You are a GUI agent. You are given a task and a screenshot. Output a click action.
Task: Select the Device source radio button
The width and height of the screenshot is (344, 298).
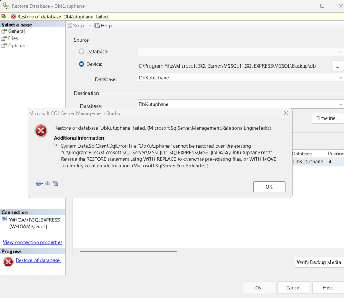[x=81, y=64]
